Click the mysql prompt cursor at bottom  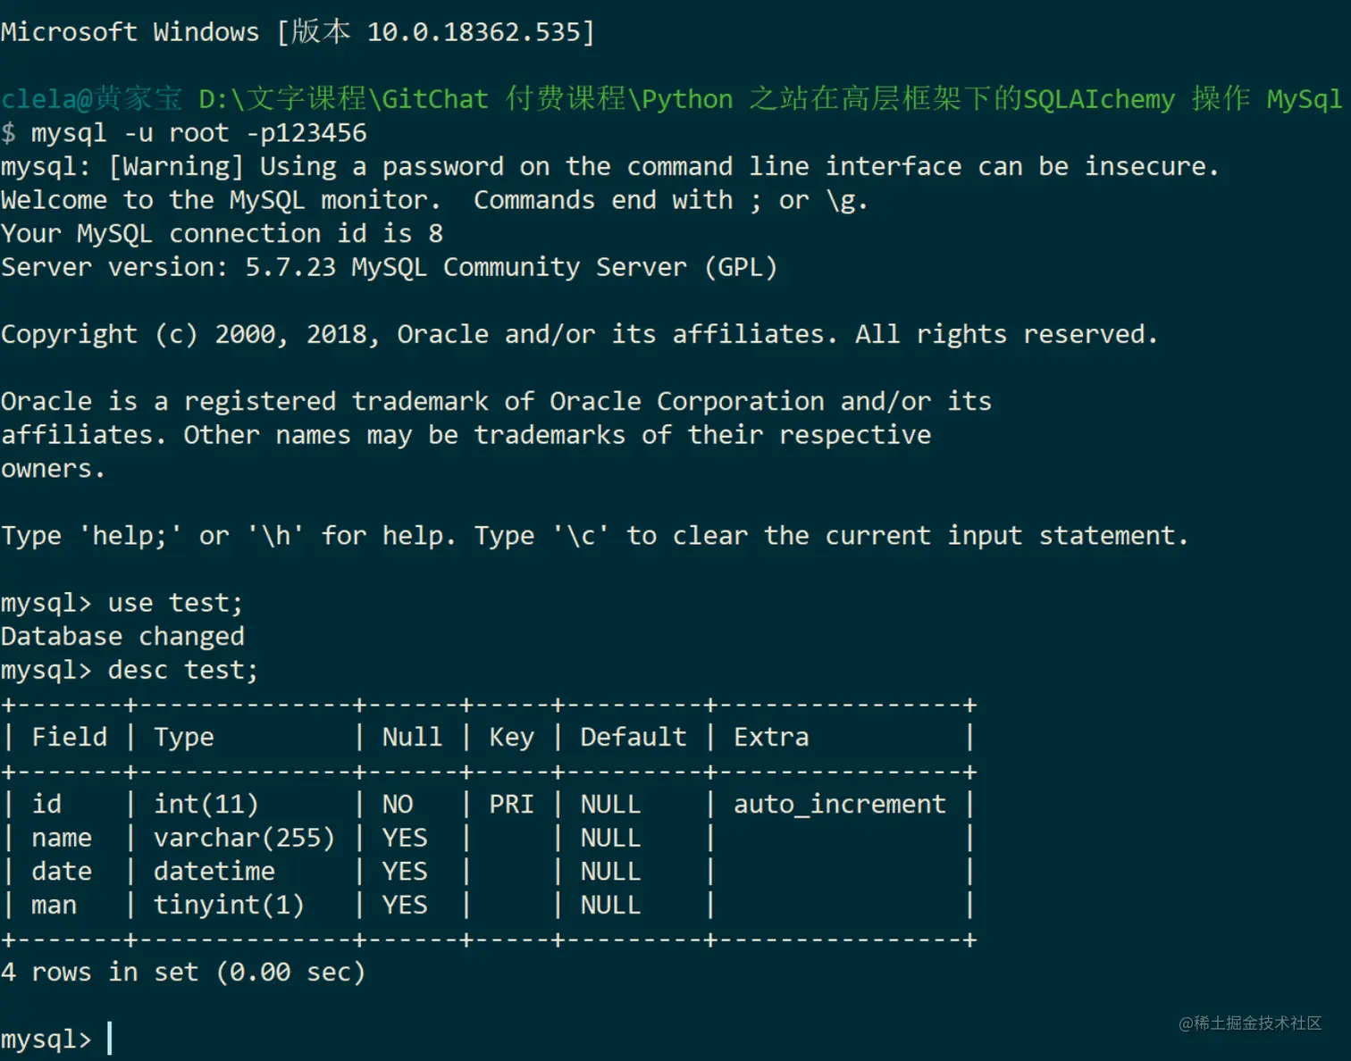pos(110,1039)
